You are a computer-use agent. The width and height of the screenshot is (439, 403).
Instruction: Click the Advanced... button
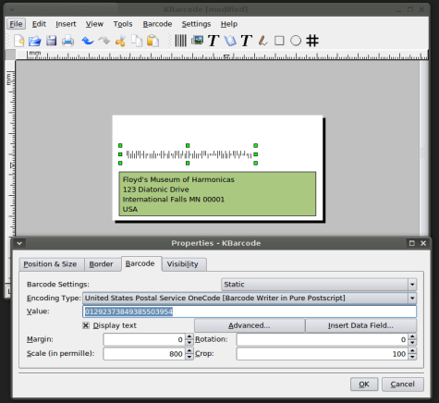pyautogui.click(x=250, y=325)
